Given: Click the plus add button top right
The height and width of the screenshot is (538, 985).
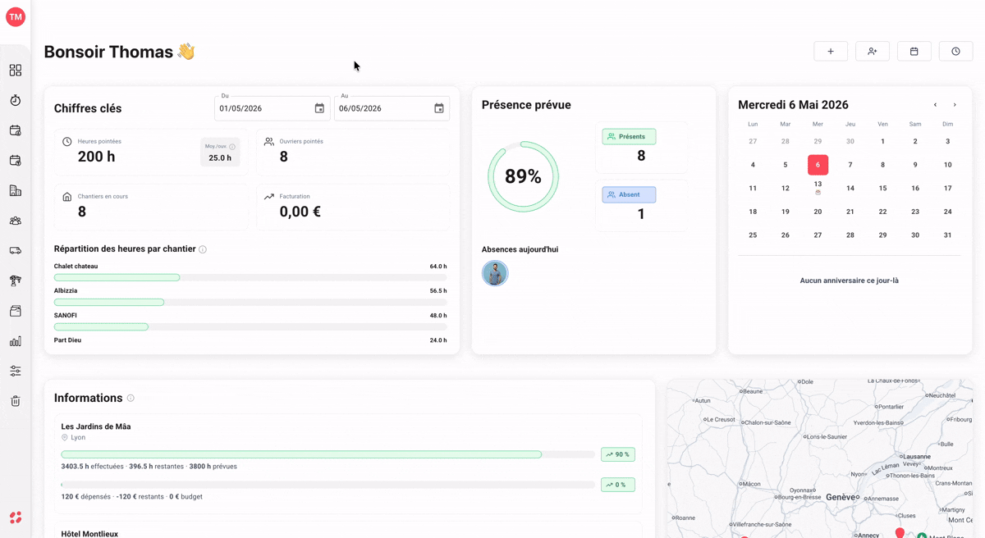Looking at the screenshot, I should click(831, 52).
